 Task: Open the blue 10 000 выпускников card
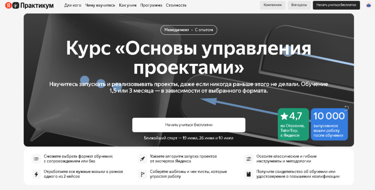329,124
